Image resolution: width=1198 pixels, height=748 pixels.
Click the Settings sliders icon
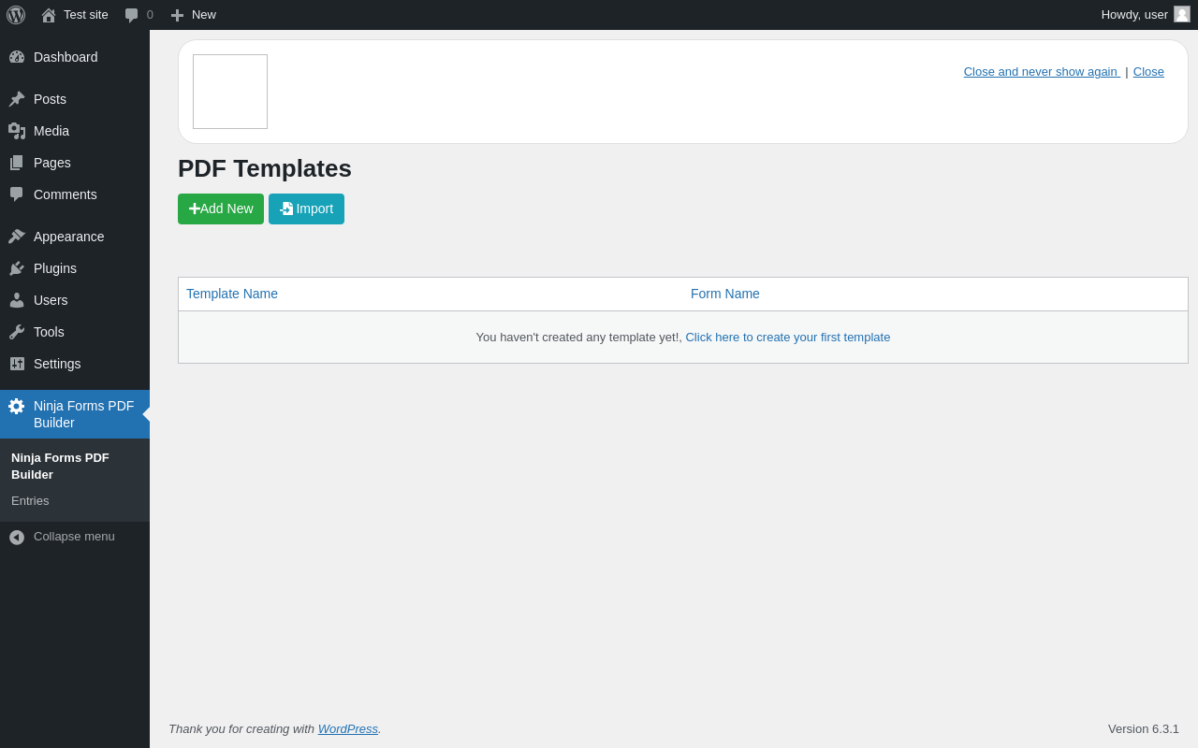coord(17,364)
